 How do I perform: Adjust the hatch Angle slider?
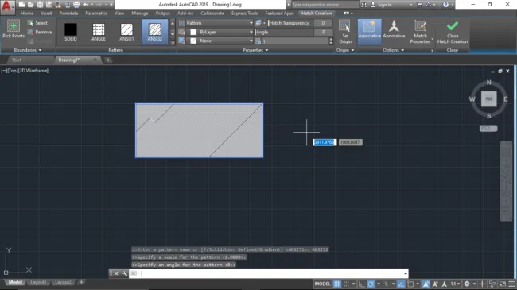click(284, 32)
